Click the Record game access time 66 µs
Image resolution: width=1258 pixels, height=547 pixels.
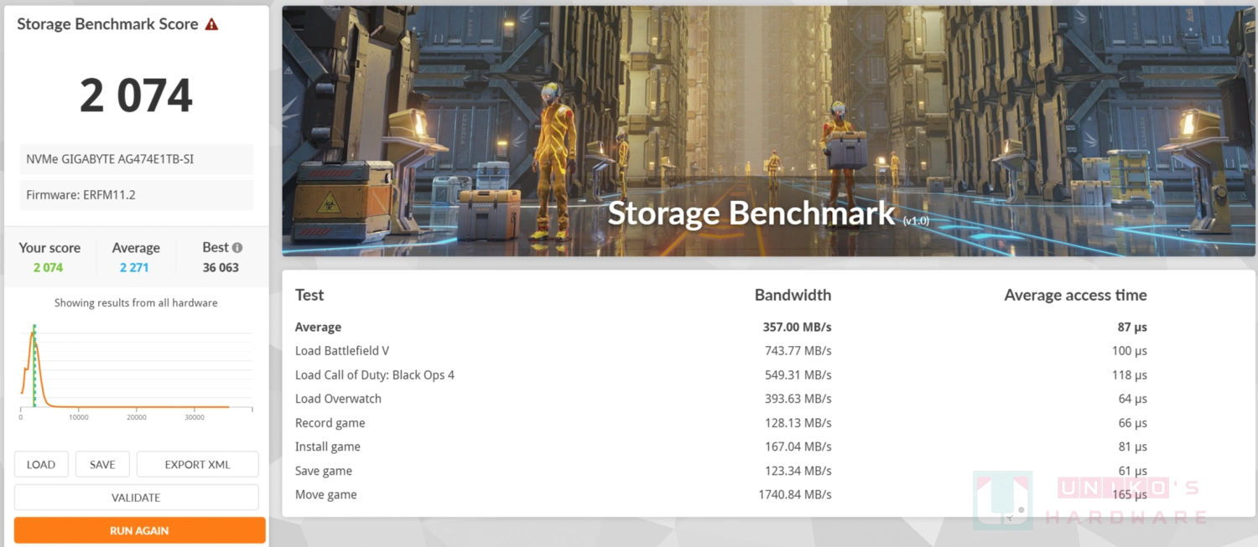tap(1132, 423)
